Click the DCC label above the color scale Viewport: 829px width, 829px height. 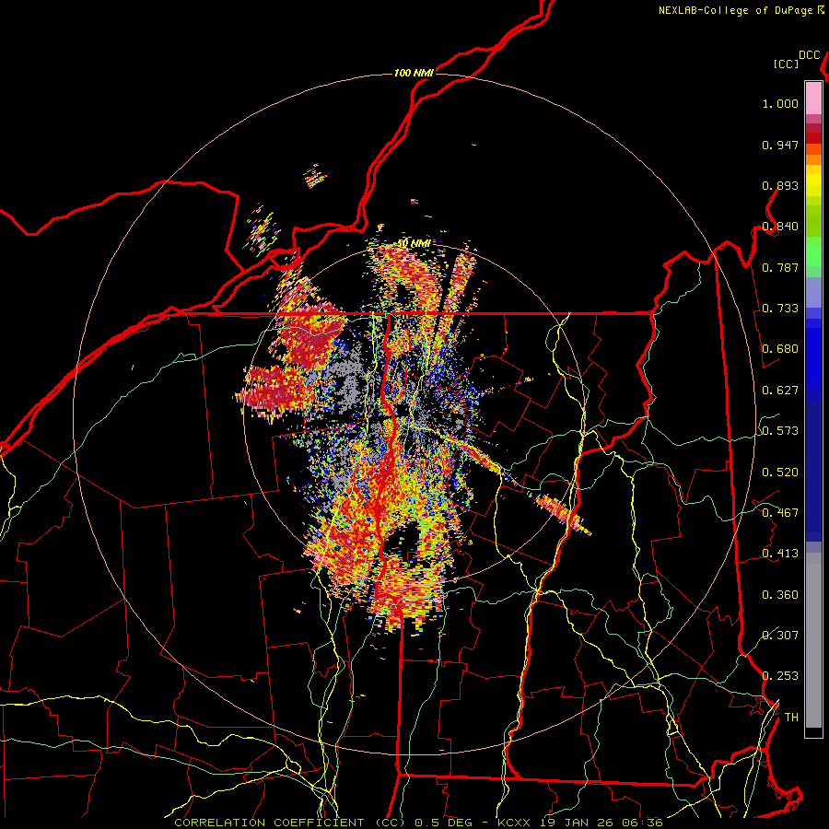click(x=809, y=55)
